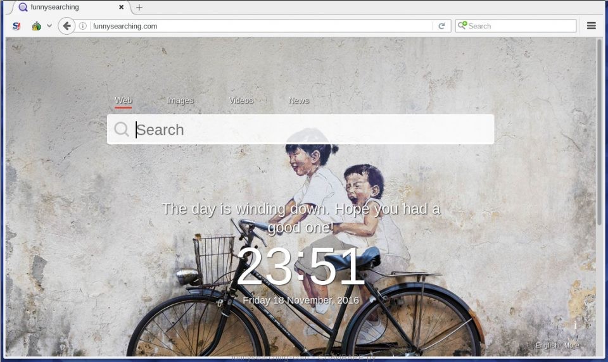Open the News search tab
The height and width of the screenshot is (362, 608).
coord(298,101)
